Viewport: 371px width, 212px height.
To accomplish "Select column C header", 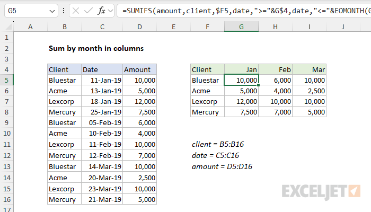I will pos(102,26).
